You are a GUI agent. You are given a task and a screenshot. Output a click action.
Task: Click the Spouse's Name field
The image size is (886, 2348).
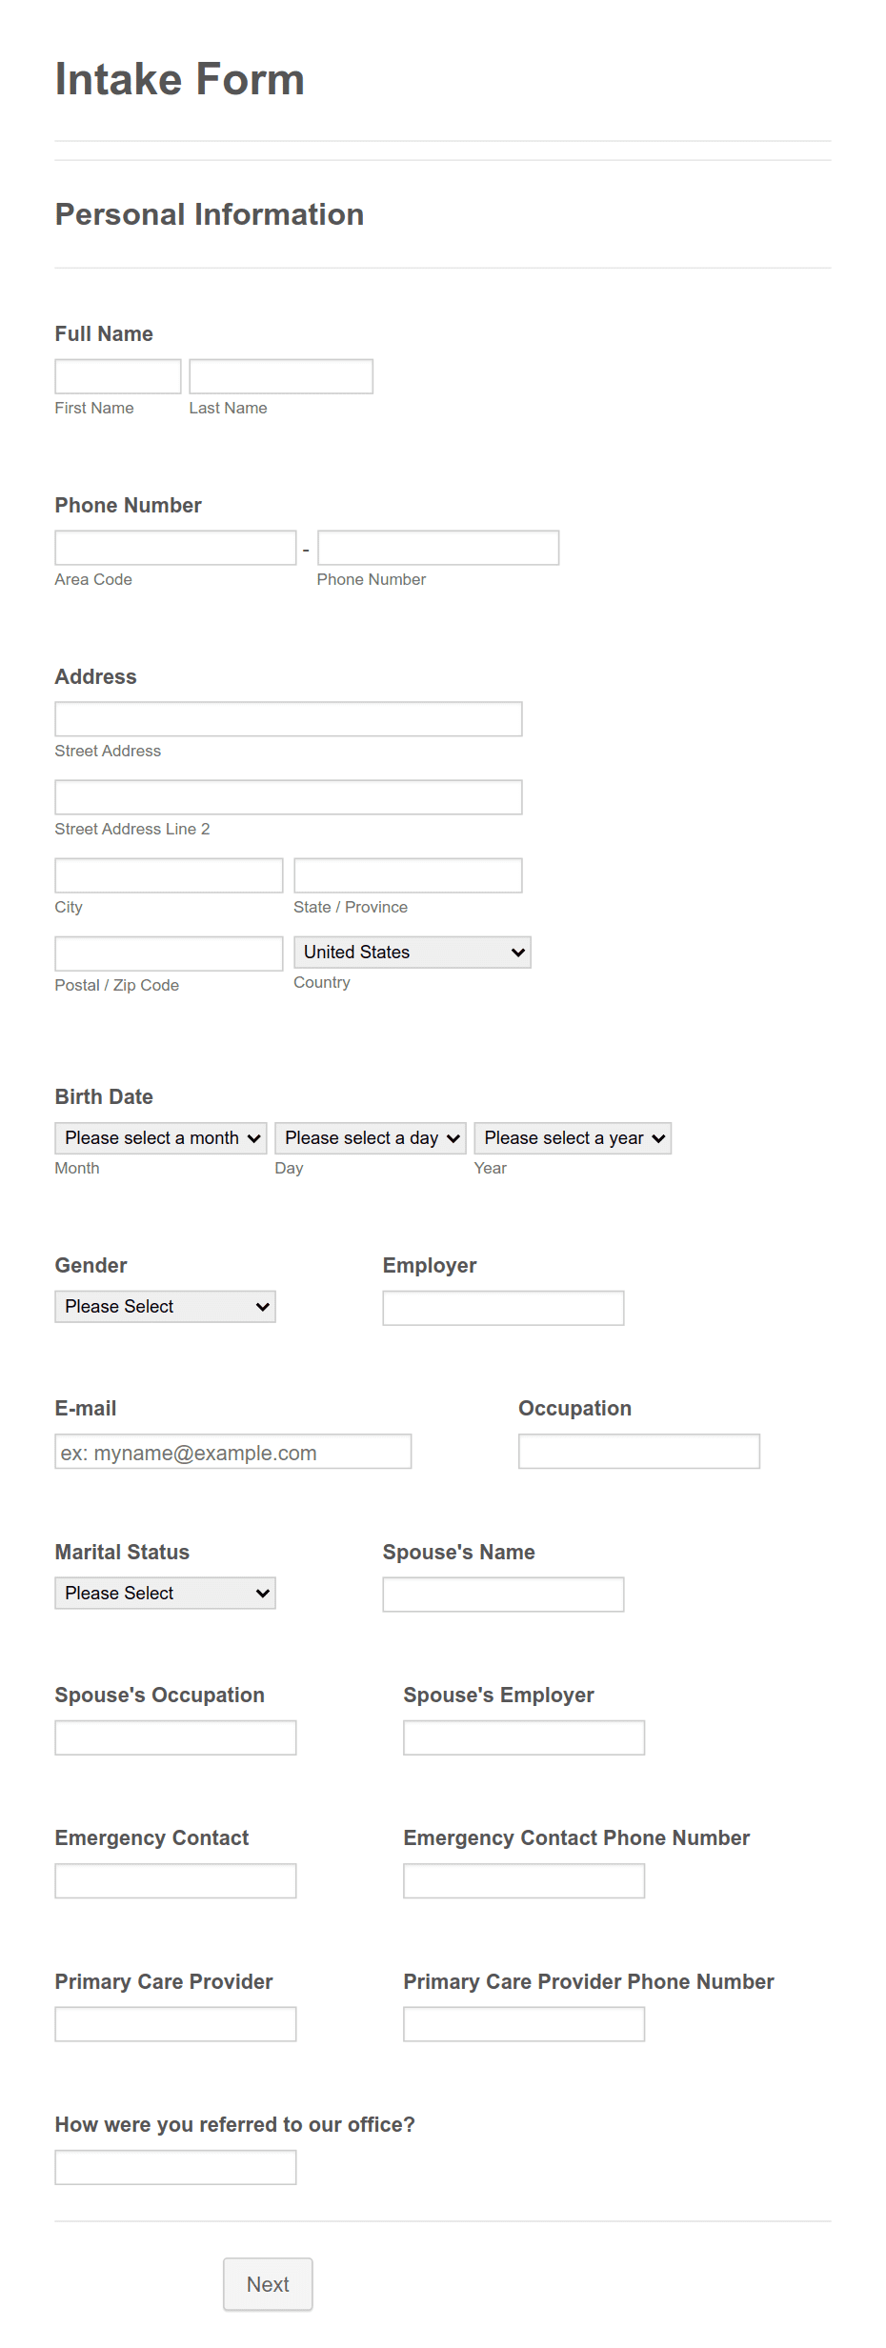click(x=502, y=1594)
